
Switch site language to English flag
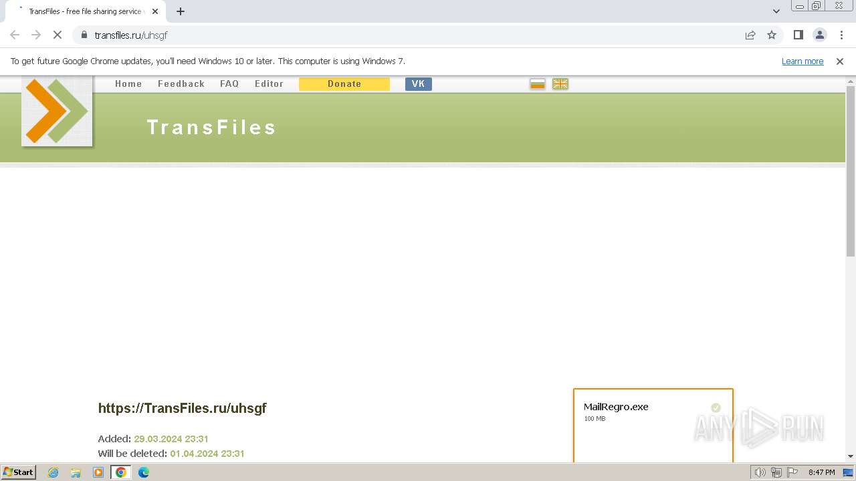coord(560,84)
